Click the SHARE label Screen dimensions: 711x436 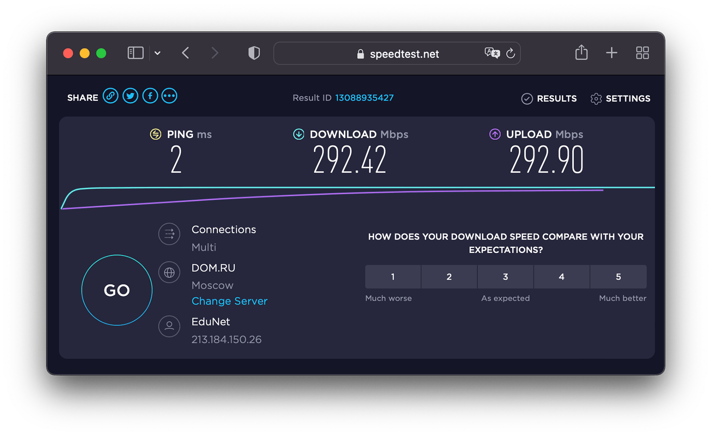click(x=83, y=98)
